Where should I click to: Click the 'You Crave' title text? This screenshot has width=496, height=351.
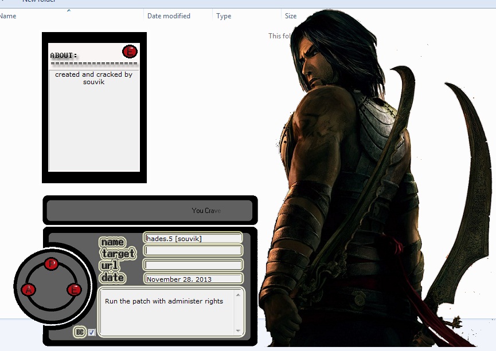(206, 210)
